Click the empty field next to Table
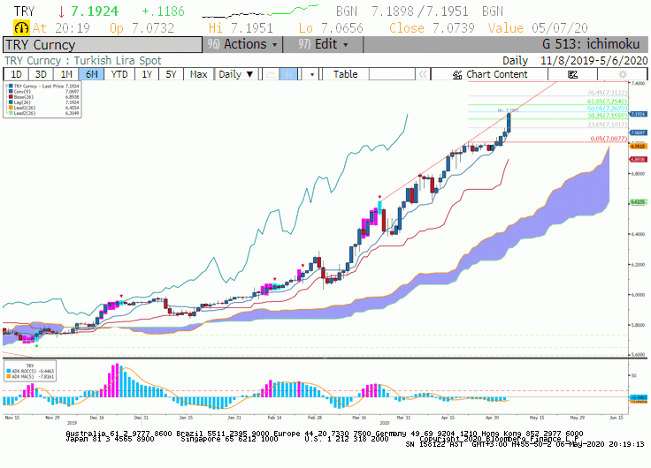Screen dimensions: 651x468 tap(392, 74)
